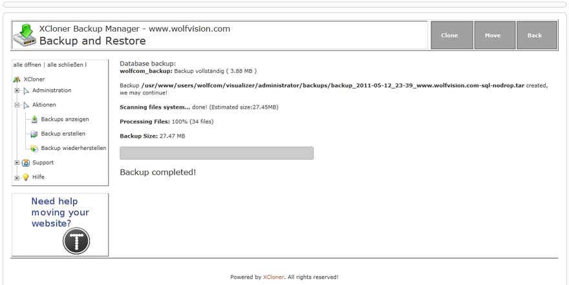Click the backup .tar file path text
Viewport: 569px width, 285px height.
click(x=333, y=85)
